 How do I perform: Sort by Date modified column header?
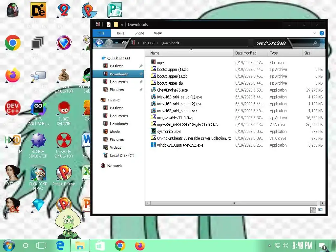[250, 53]
